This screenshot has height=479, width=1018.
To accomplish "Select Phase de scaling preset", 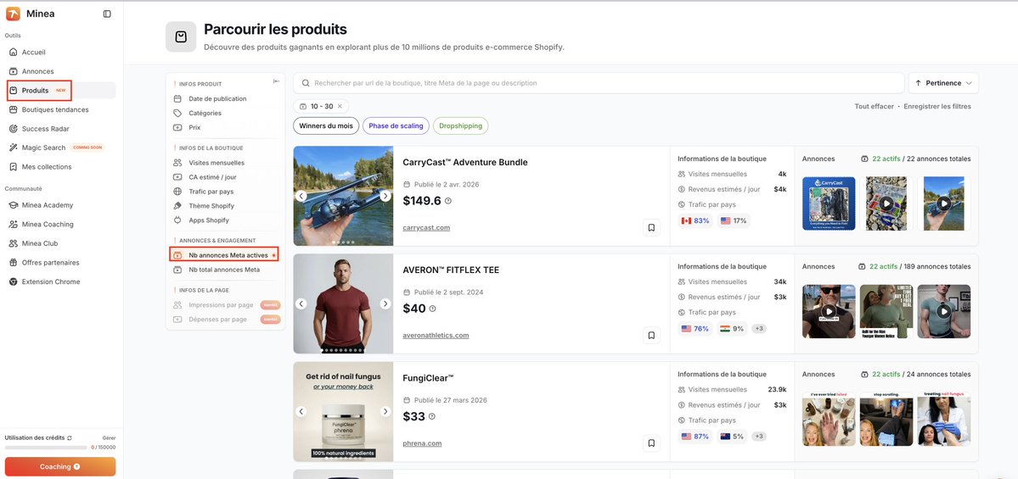I will tap(396, 125).
